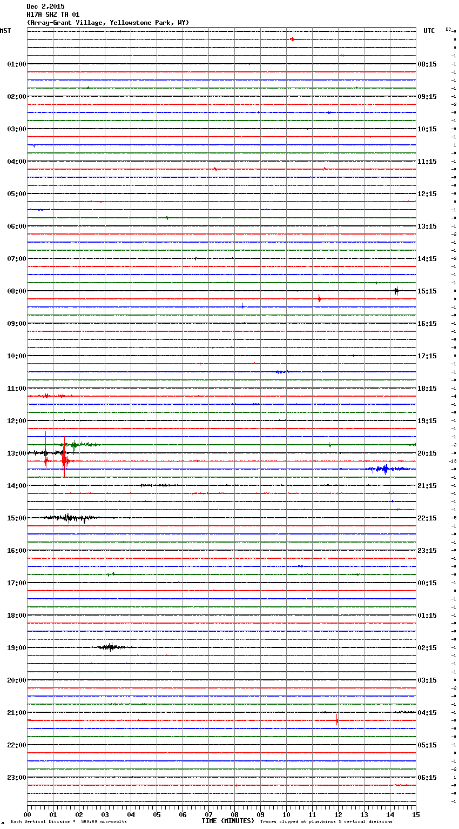The image size is (459, 829).
Task: Click the 15:15 UTC time label
Action: 427,291
